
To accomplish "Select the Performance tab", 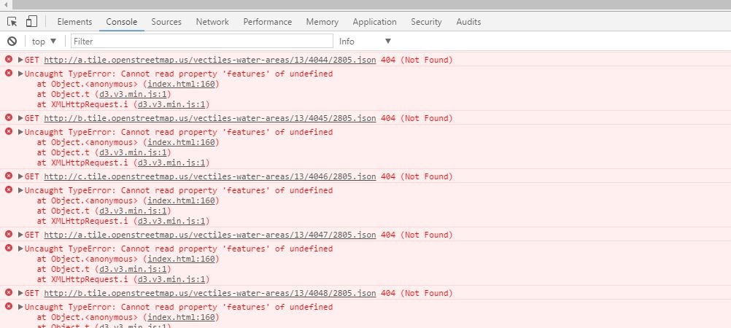I will (x=267, y=22).
